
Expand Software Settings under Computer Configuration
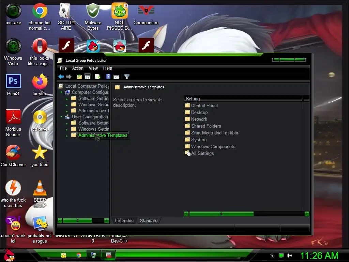[x=67, y=99]
